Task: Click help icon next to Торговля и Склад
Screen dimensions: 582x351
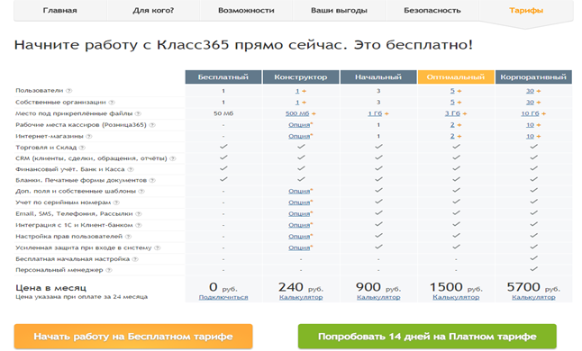Action: coord(82,147)
